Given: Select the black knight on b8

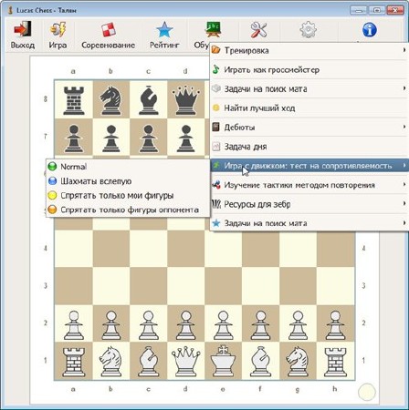Looking at the screenshot, I should coord(110,100).
